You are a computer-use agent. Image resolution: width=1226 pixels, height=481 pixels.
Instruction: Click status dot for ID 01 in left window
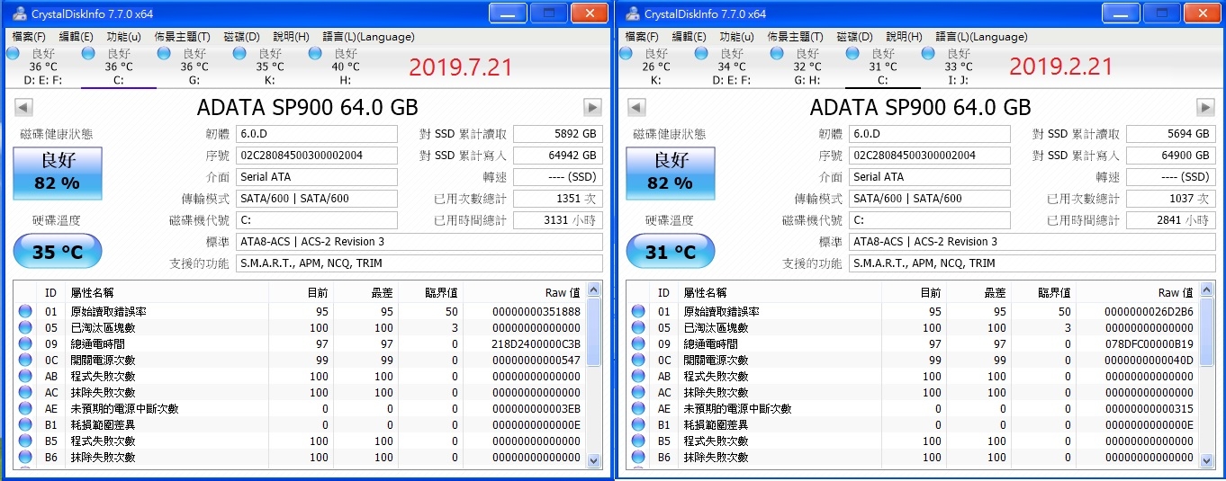(26, 312)
